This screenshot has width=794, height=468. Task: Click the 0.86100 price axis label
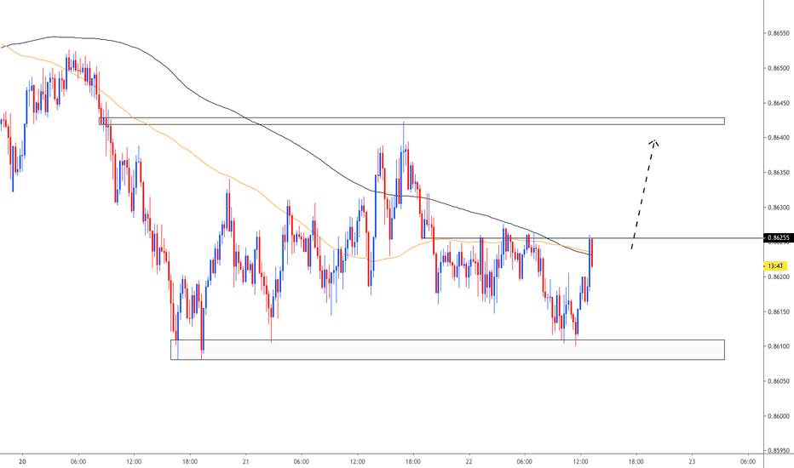(x=777, y=346)
